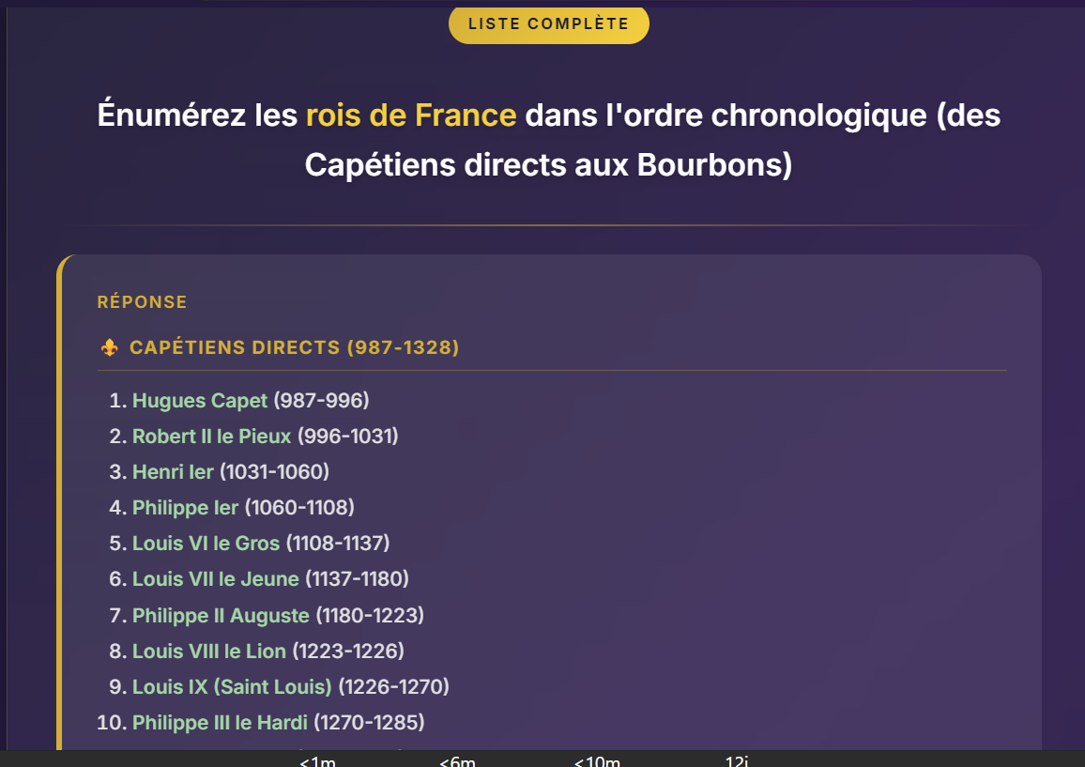Select Philippe II Auguste
The width and height of the screenshot is (1085, 767).
pos(221,616)
